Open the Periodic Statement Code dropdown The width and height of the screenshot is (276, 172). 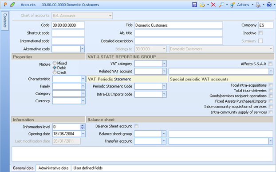[x=164, y=86]
